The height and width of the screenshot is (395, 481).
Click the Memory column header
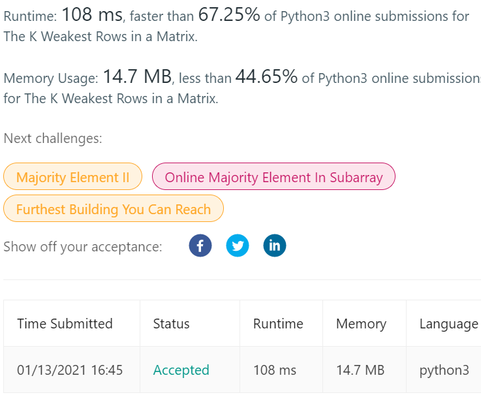(361, 324)
